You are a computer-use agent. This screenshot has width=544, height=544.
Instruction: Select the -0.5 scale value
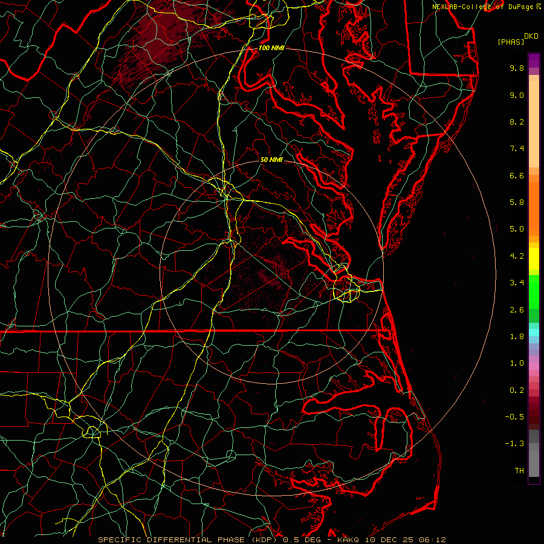coord(514,417)
